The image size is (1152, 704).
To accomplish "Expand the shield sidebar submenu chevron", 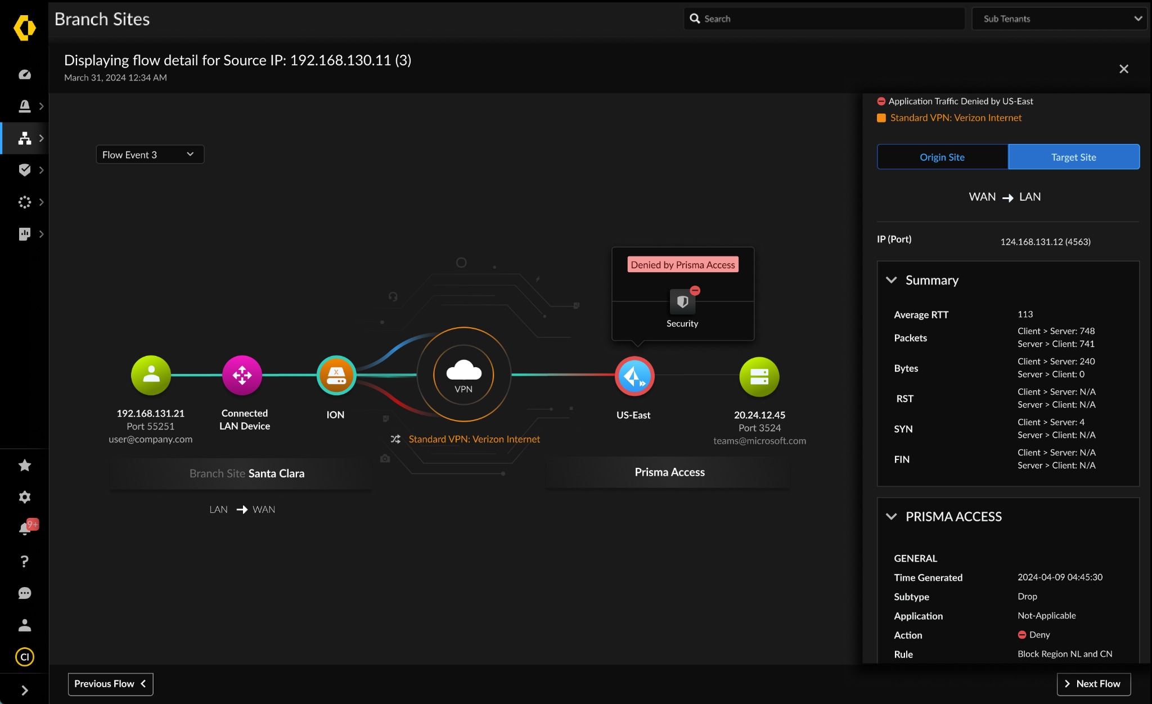I will pyautogui.click(x=41, y=170).
